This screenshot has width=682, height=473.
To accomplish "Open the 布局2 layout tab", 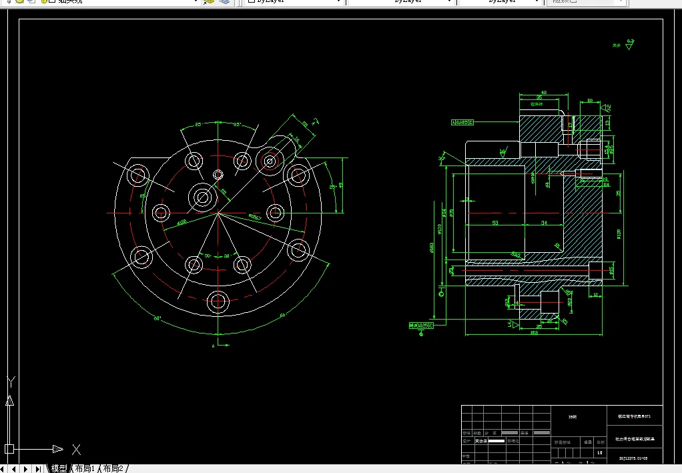I will [x=113, y=468].
